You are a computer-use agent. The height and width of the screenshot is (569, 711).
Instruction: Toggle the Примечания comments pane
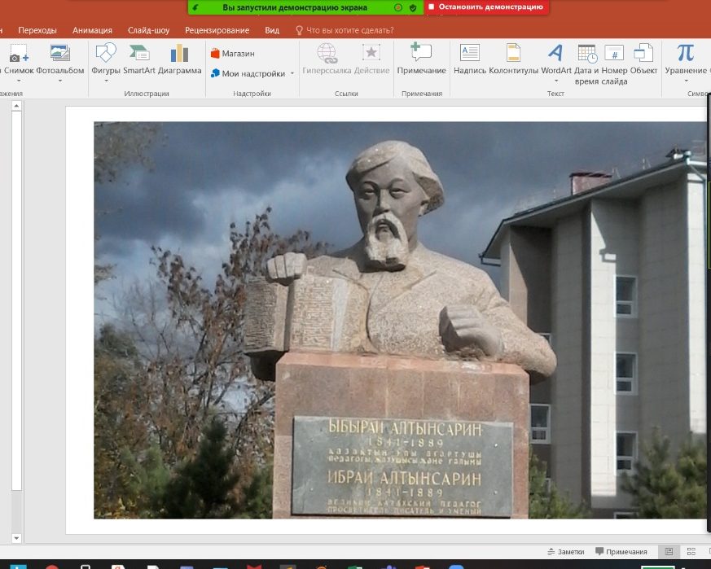coord(621,552)
